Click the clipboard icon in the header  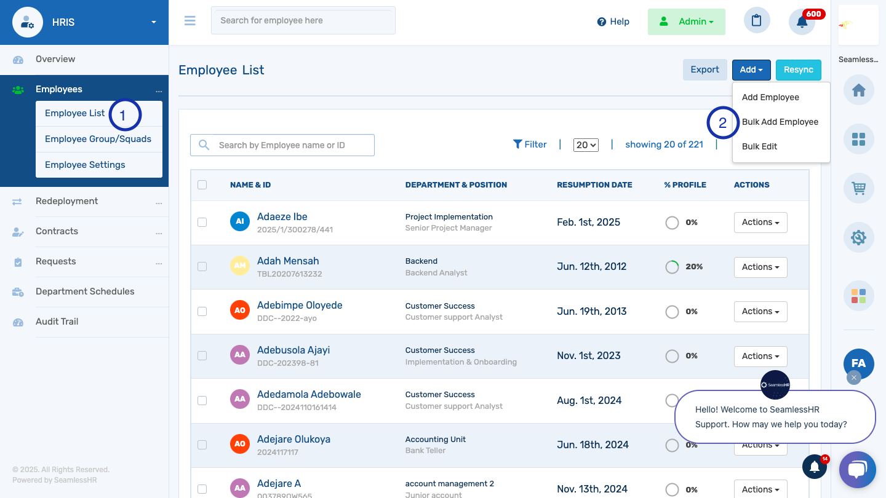pos(756,20)
